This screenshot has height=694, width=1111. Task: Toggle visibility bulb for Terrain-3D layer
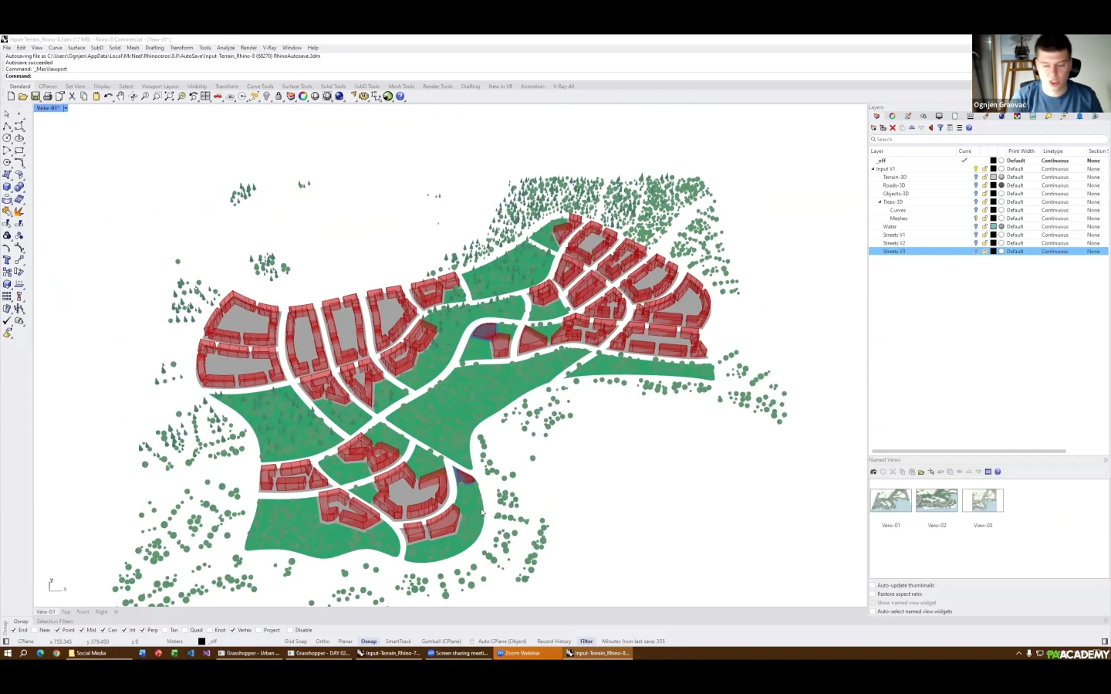(x=975, y=178)
